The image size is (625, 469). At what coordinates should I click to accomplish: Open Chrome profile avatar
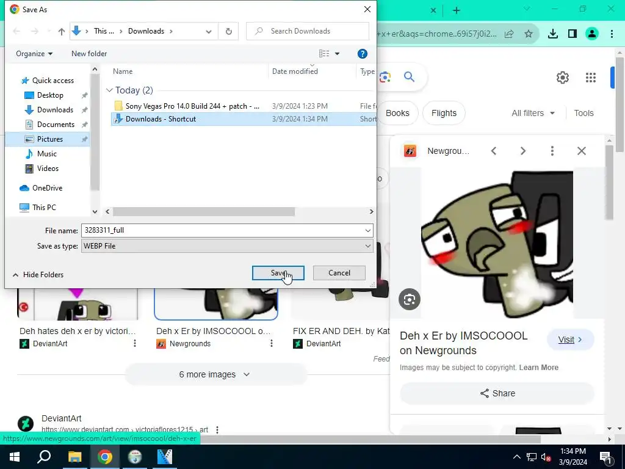pos(592,34)
